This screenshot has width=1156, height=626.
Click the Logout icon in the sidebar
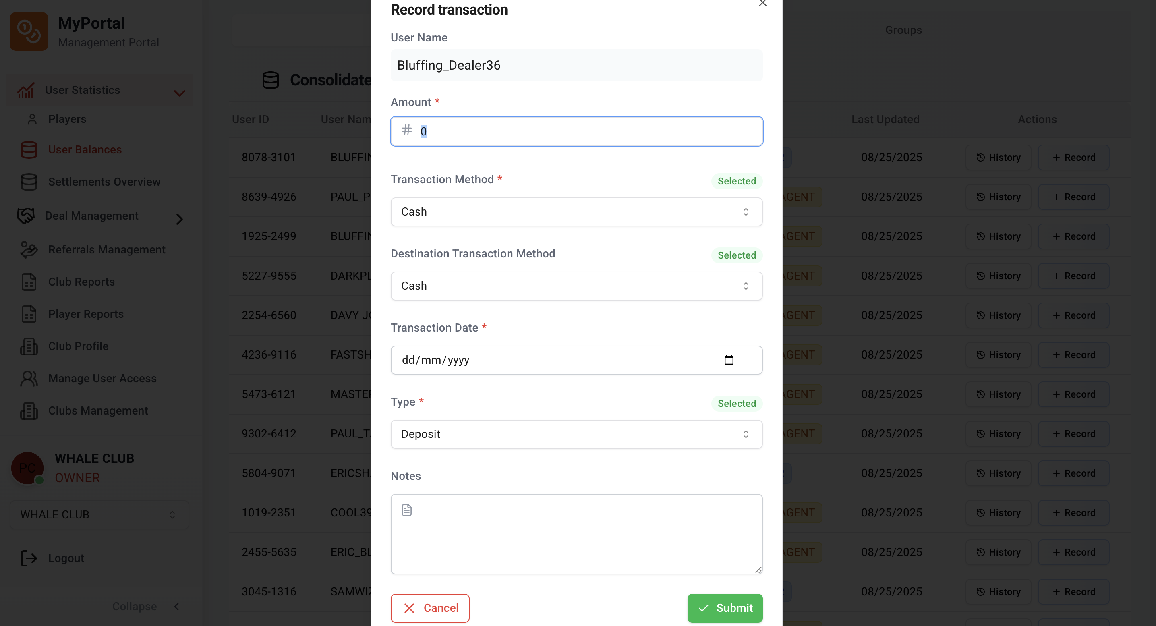(x=29, y=558)
